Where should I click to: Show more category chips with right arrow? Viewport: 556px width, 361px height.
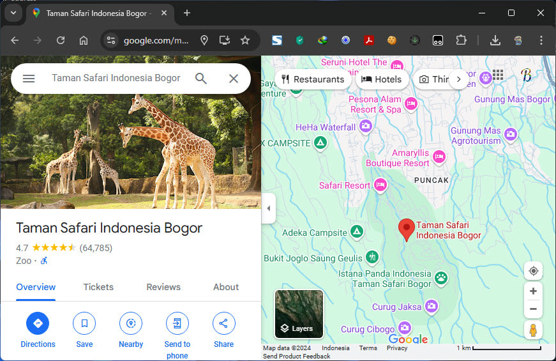tap(458, 79)
